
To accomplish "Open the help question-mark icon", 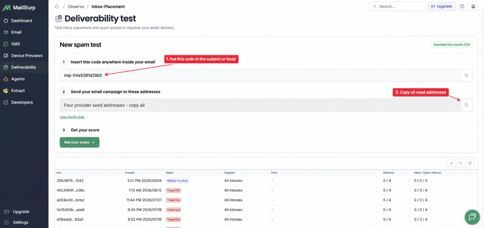I will 462,6.
